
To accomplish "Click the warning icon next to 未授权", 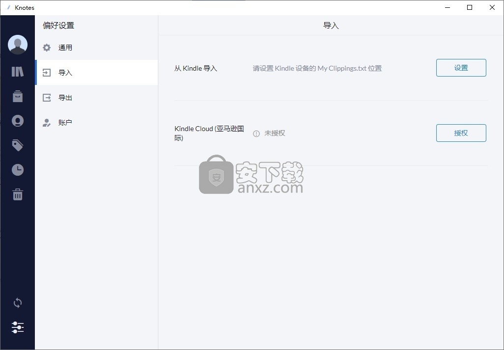I will point(256,134).
